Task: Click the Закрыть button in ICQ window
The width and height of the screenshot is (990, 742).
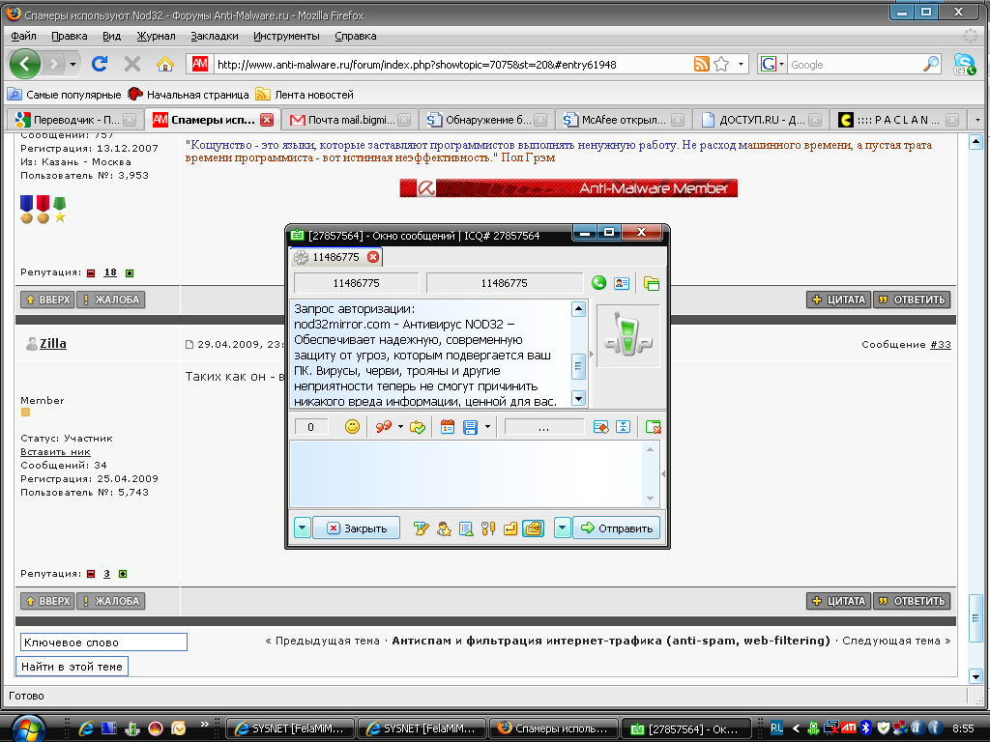Action: tap(356, 528)
